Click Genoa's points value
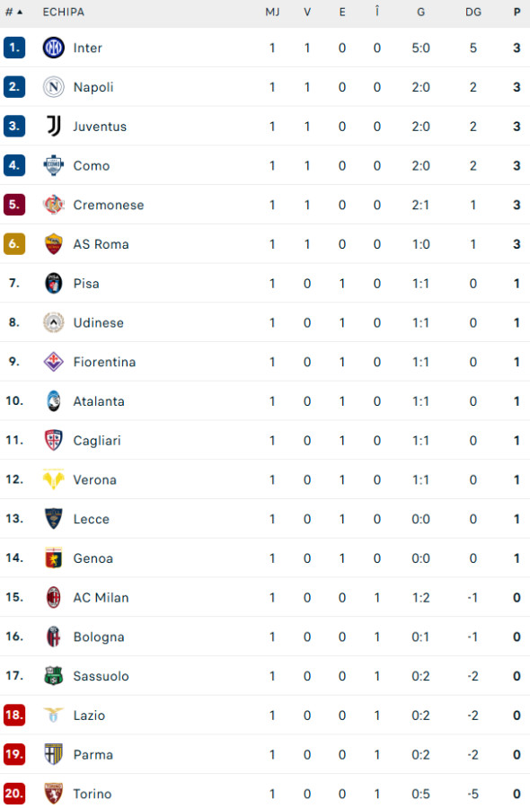The height and width of the screenshot is (808, 530). tap(517, 558)
